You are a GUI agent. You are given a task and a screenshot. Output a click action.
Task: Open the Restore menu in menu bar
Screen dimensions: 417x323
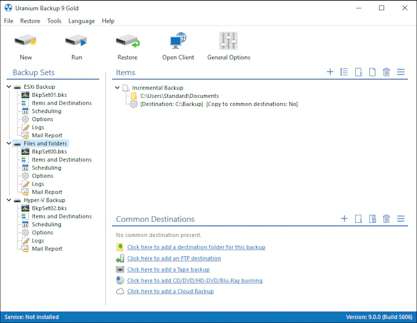pyautogui.click(x=30, y=21)
